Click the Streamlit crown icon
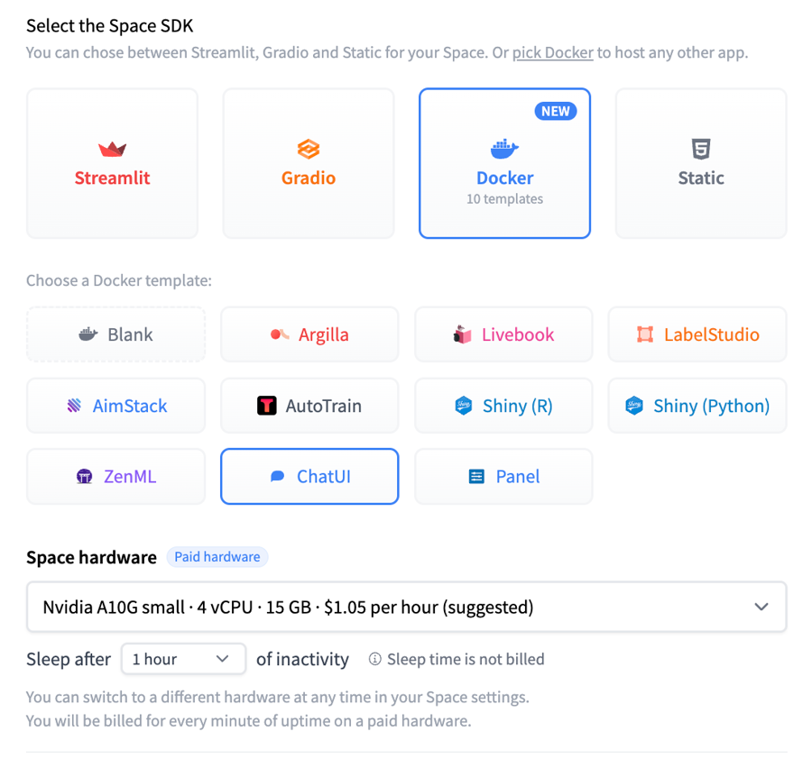812x759 pixels. pos(112,149)
